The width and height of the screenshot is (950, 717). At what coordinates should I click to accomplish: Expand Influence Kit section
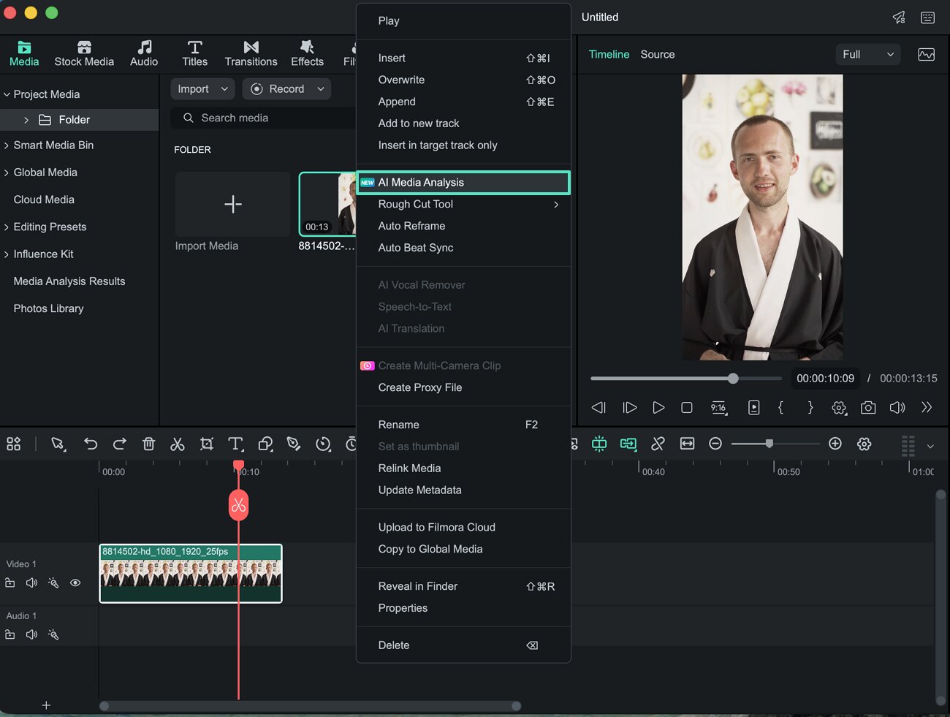tap(7, 254)
